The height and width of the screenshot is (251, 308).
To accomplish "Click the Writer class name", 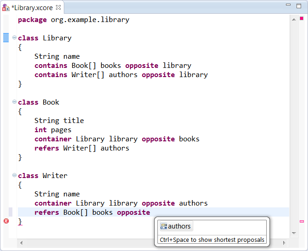I will click(55, 176).
